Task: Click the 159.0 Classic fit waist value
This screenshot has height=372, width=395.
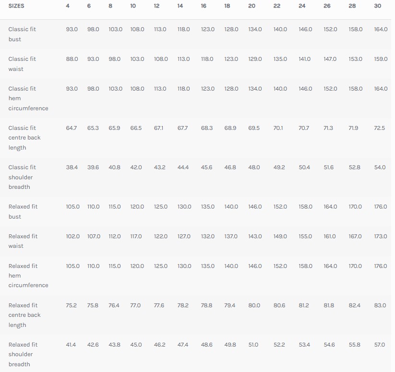Action: pos(380,59)
